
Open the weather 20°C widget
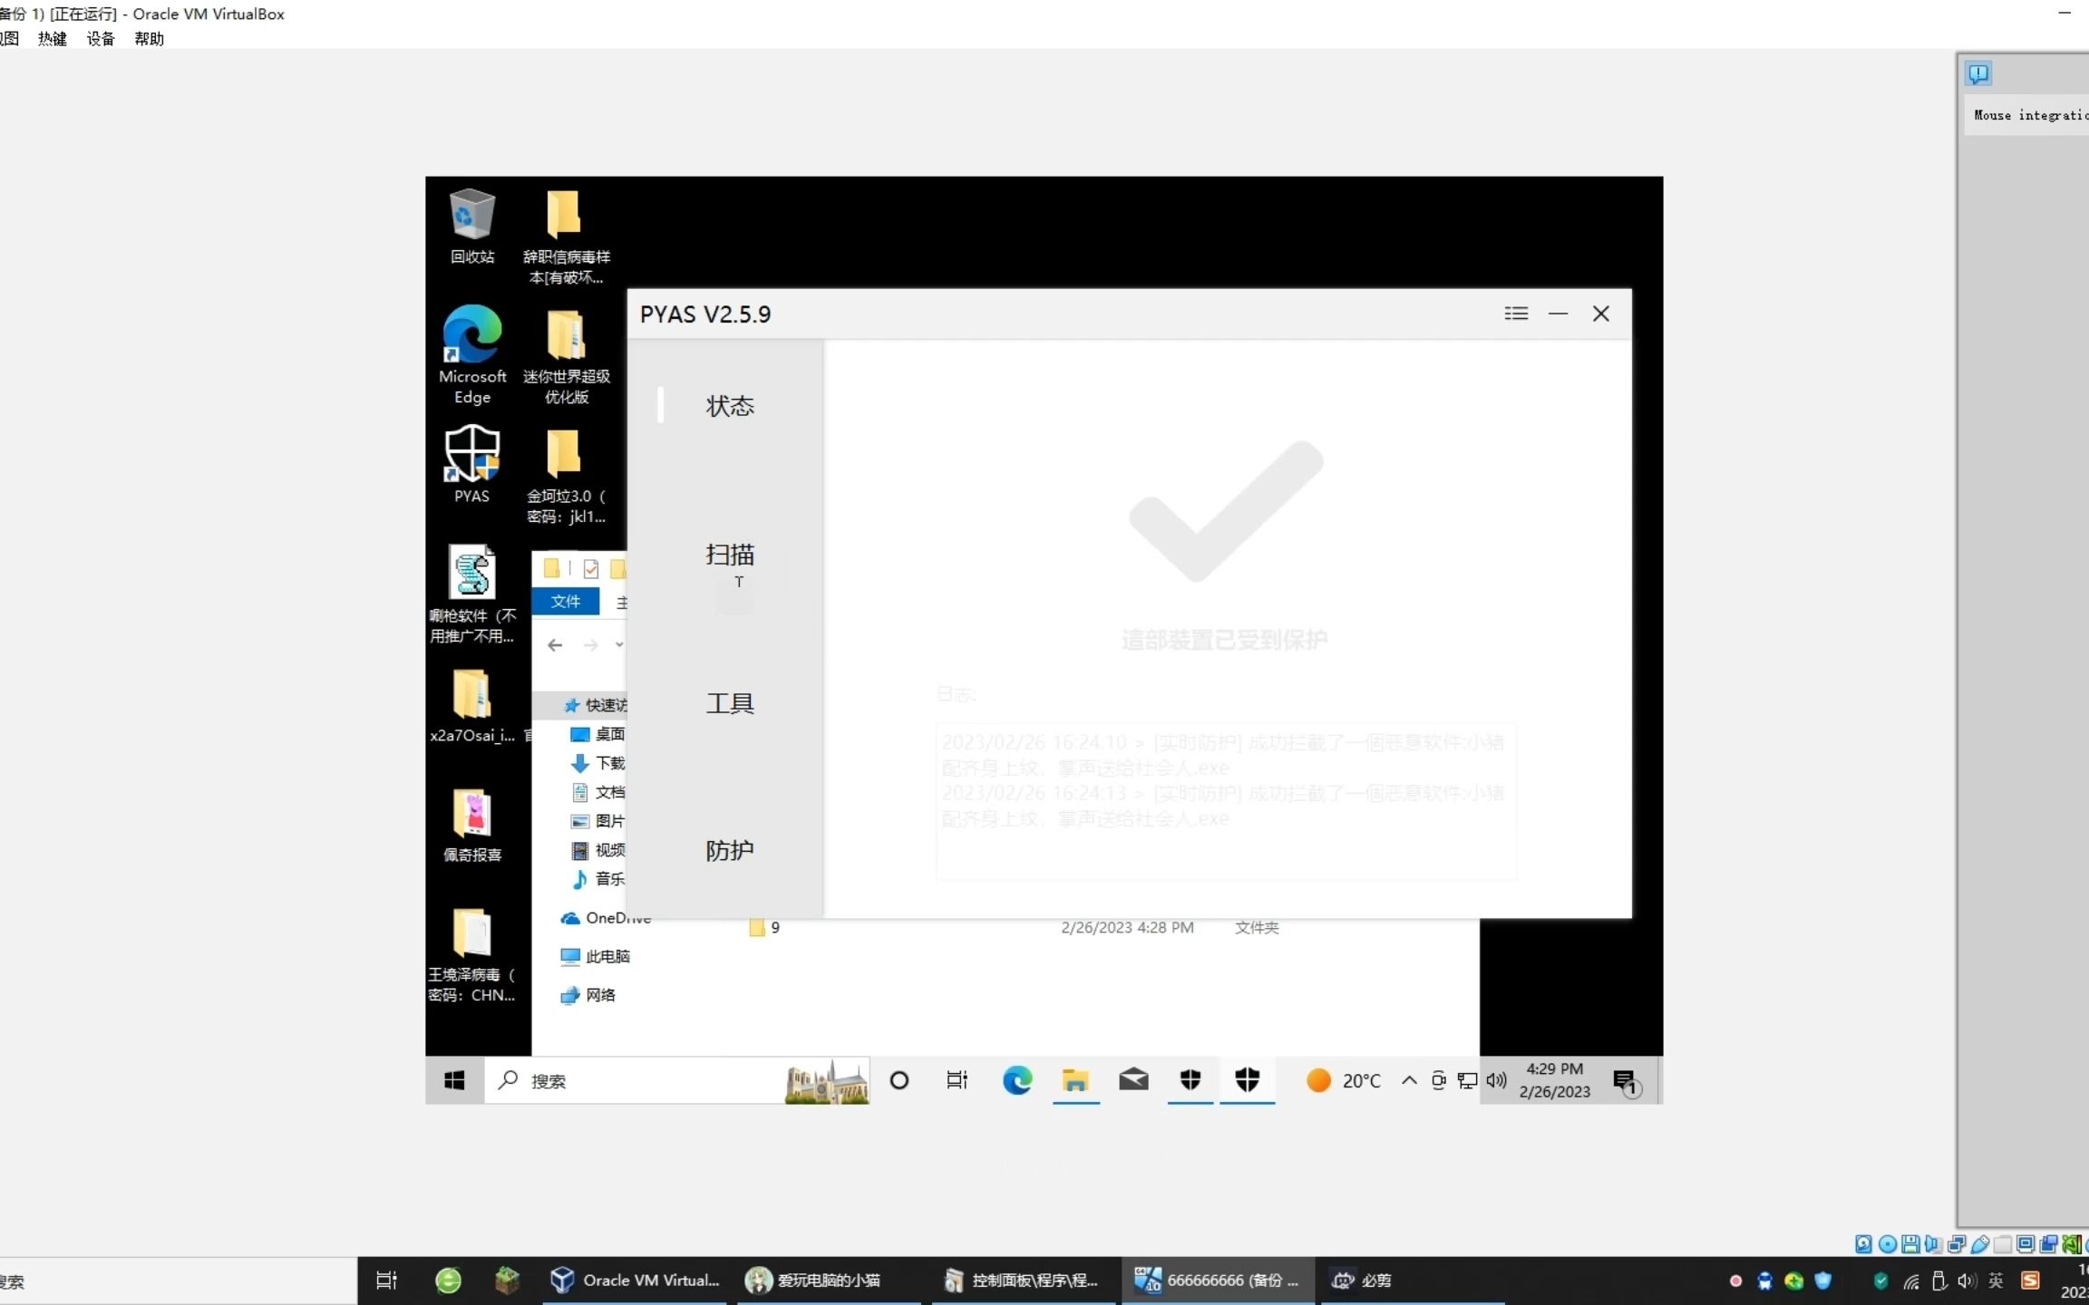click(x=1343, y=1080)
